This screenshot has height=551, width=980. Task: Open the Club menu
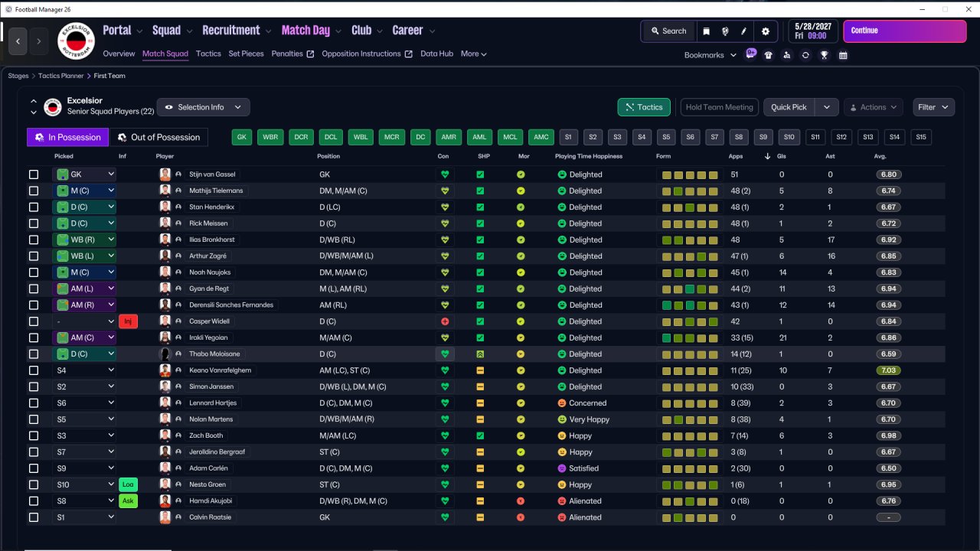tap(367, 31)
